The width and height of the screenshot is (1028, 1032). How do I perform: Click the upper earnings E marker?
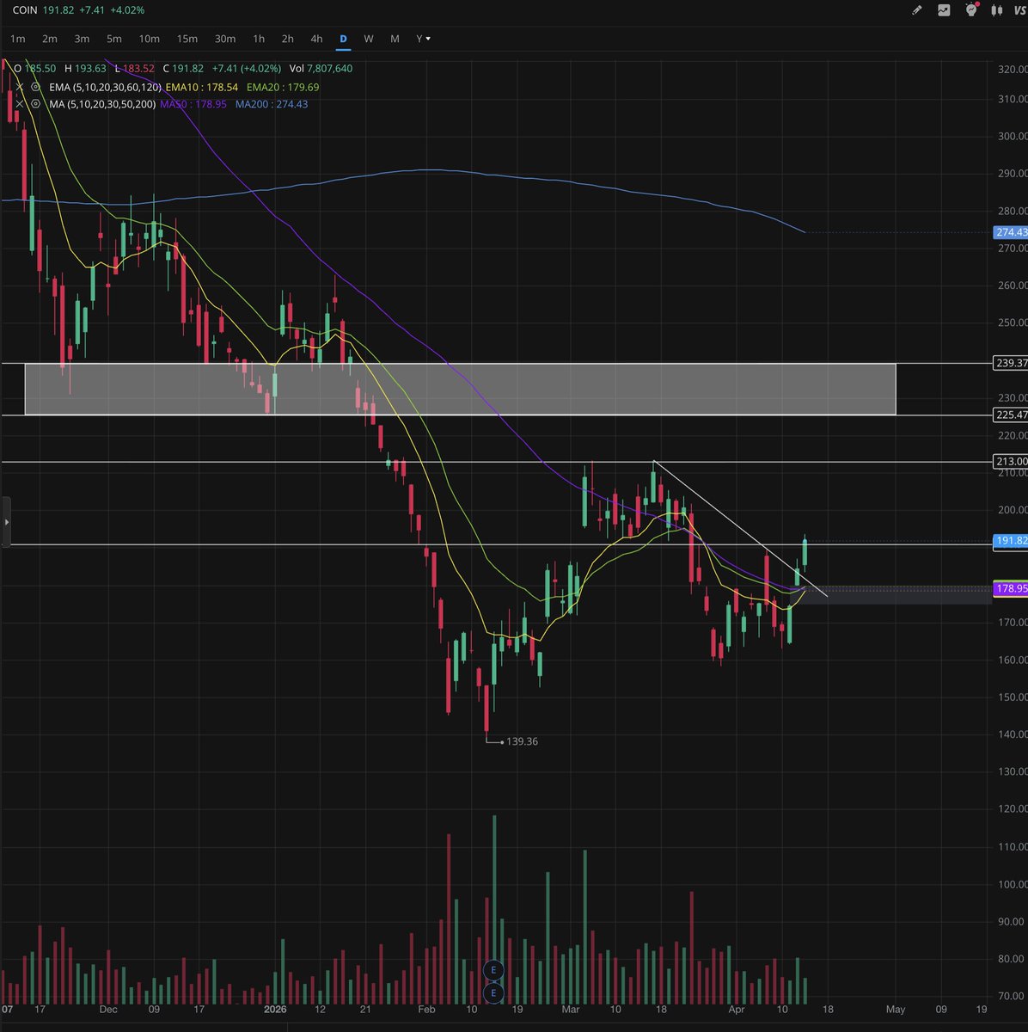(x=493, y=970)
